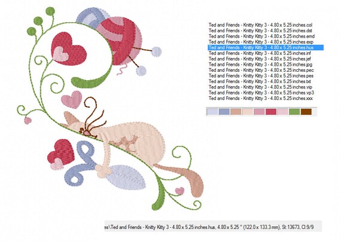Select the .inf file entry

click(x=260, y=53)
